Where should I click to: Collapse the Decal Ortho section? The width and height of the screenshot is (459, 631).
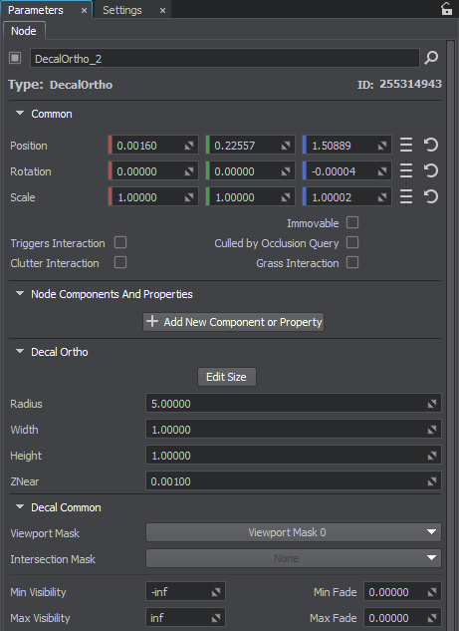tap(20, 351)
